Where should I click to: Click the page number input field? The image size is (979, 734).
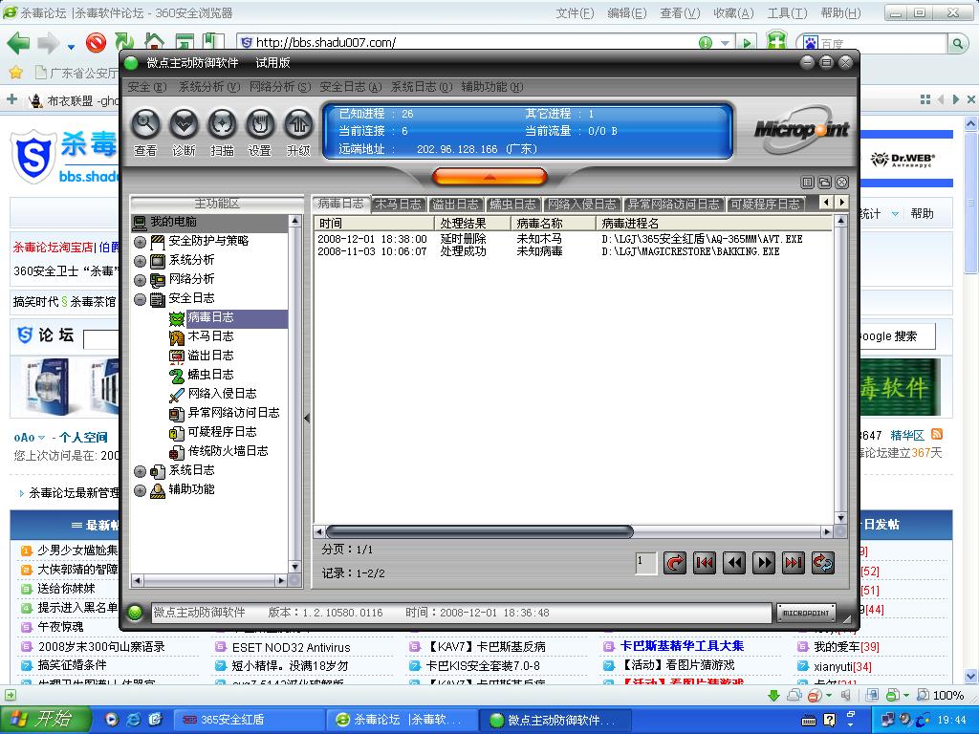645,563
